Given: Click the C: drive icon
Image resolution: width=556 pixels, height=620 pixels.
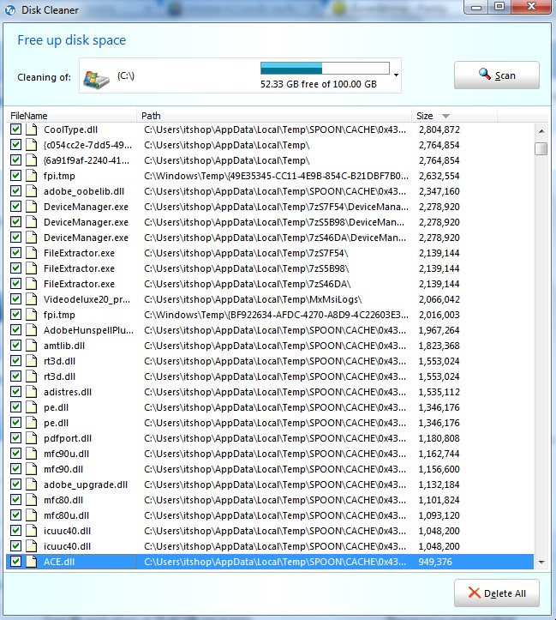Looking at the screenshot, I should (x=96, y=80).
